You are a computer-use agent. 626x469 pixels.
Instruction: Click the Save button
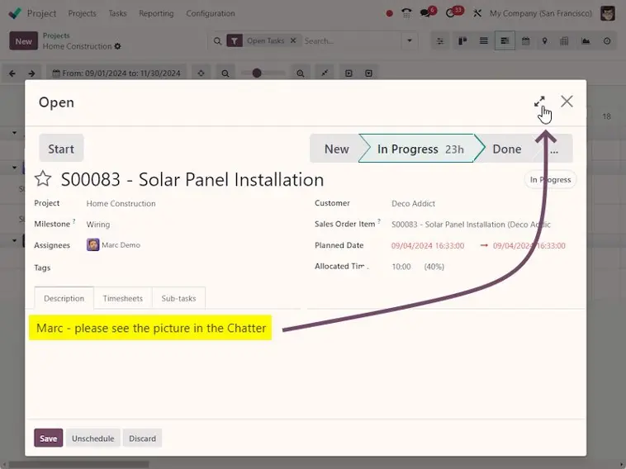pyautogui.click(x=48, y=438)
